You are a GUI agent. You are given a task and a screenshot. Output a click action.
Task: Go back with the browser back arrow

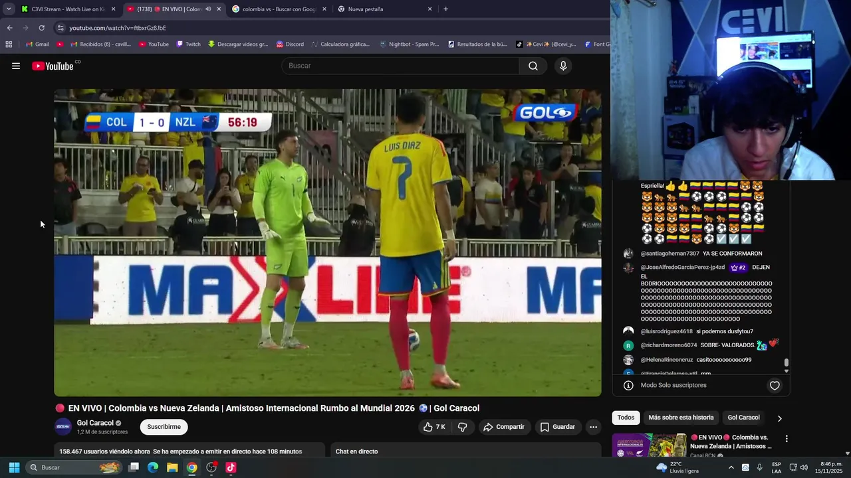click(9, 28)
